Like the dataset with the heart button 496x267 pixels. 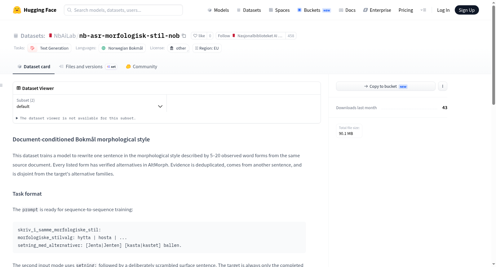(x=199, y=36)
